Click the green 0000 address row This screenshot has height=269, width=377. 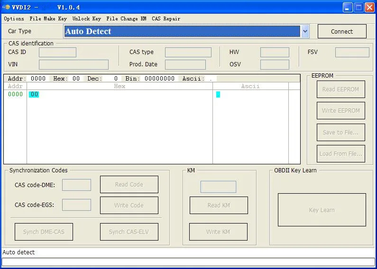[15, 94]
